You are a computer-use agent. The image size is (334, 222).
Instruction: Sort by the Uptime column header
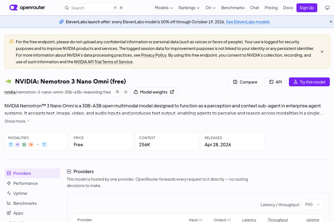tap(313, 220)
